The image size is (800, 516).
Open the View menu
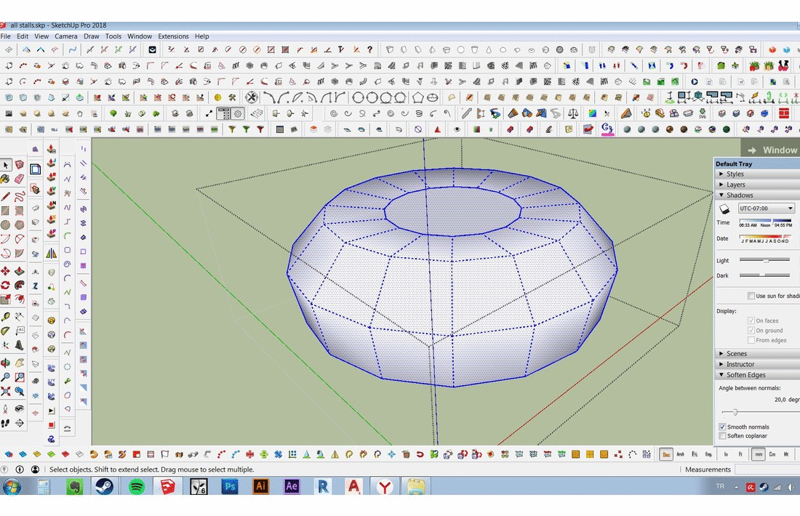41,36
